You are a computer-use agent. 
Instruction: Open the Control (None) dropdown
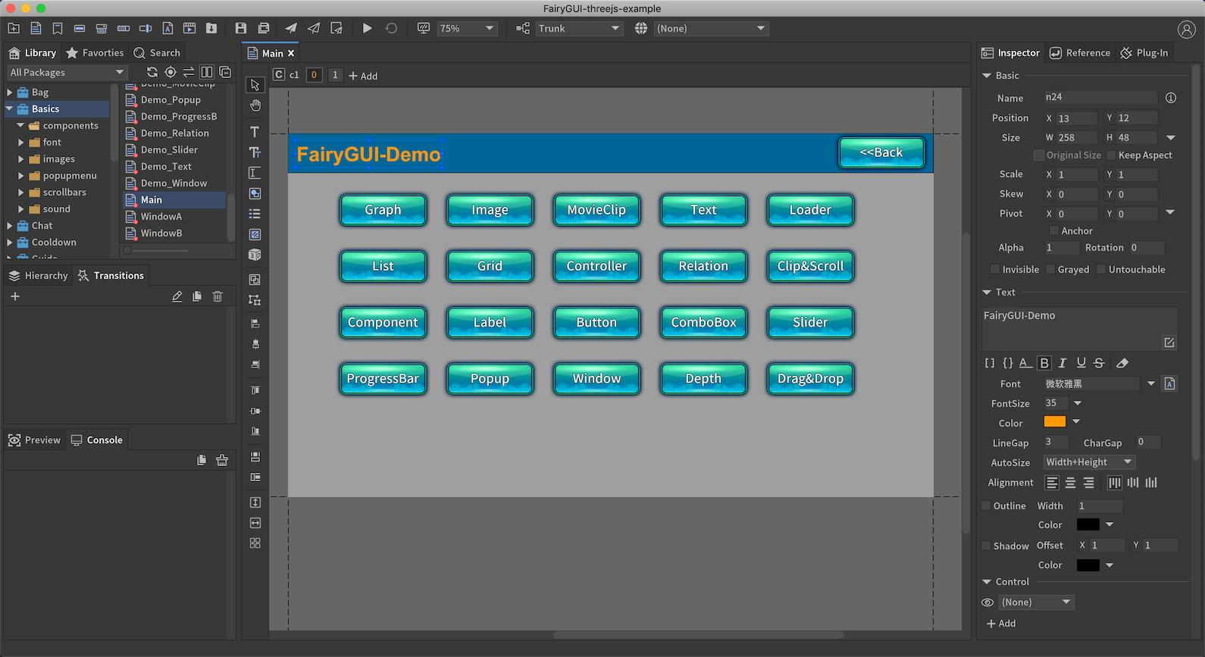pos(1036,602)
